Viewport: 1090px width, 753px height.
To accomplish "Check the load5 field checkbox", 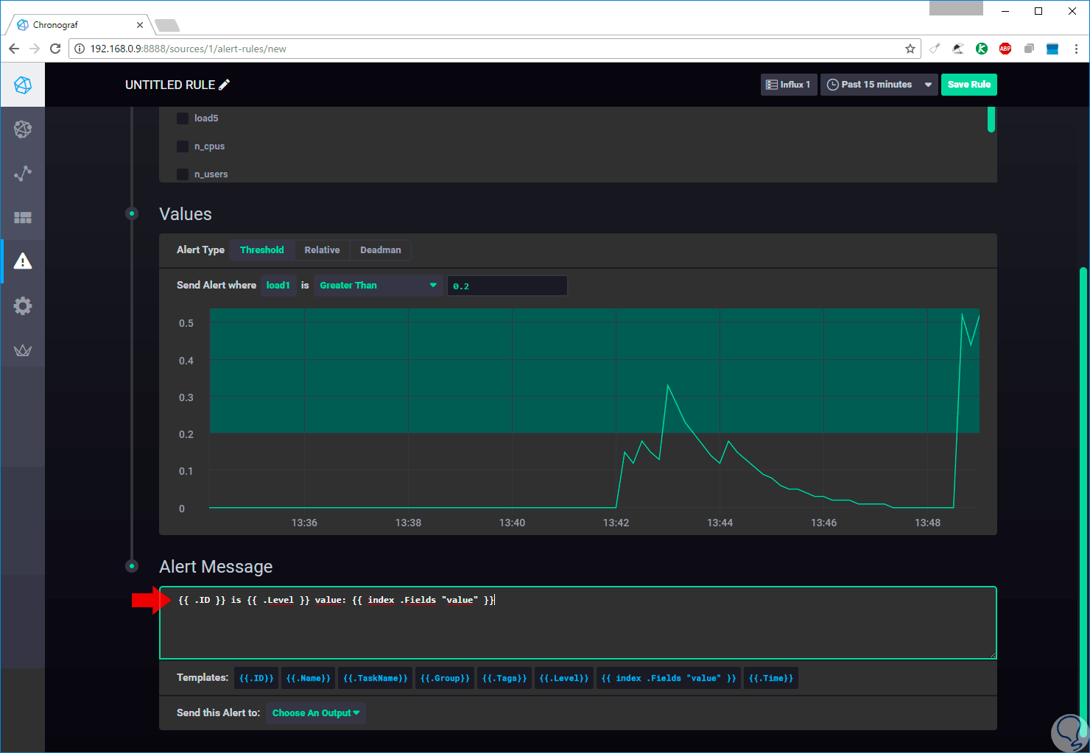I will click(183, 119).
